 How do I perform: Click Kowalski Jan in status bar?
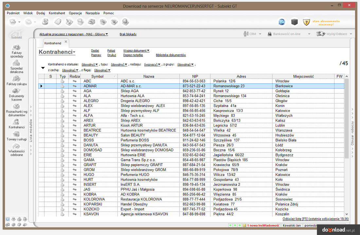coord(292,226)
